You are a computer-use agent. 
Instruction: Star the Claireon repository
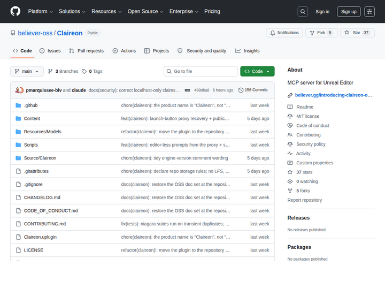[x=357, y=33]
